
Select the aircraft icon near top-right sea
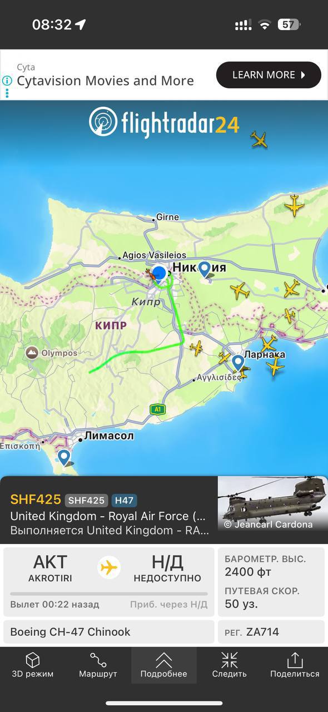coord(259,139)
